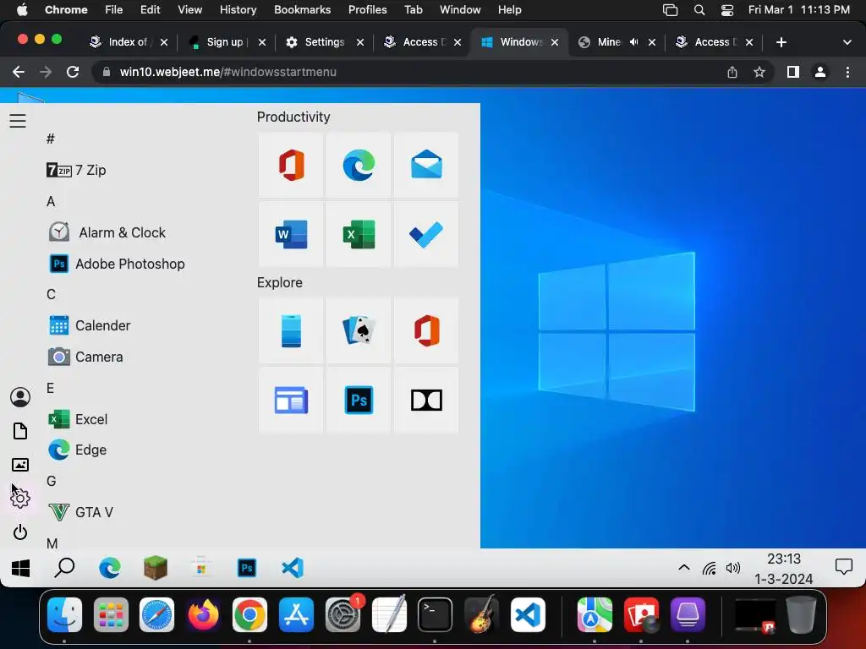This screenshot has width=866, height=649.
Task: Open the Chrome three-dot menu
Action: pos(847,72)
